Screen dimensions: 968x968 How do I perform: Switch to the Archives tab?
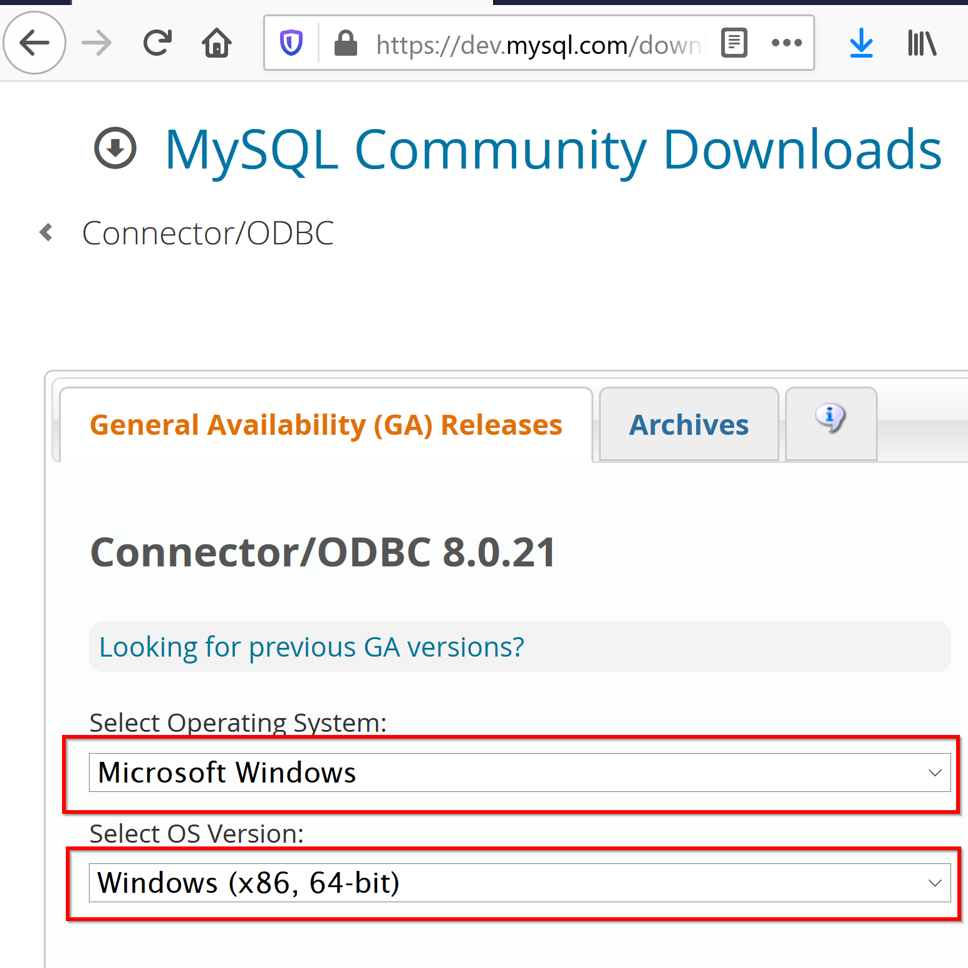point(689,424)
